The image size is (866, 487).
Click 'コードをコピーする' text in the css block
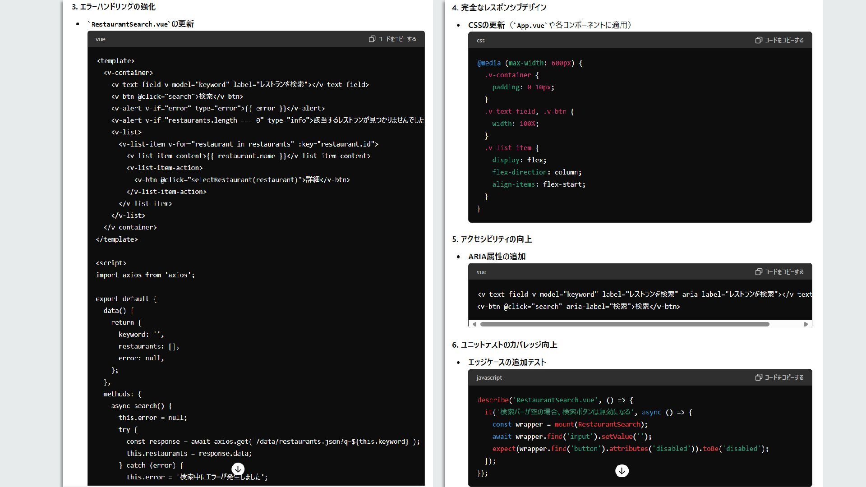(784, 40)
